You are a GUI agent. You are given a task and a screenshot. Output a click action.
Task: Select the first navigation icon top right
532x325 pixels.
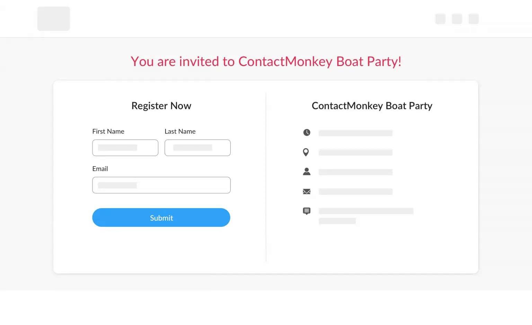point(440,19)
